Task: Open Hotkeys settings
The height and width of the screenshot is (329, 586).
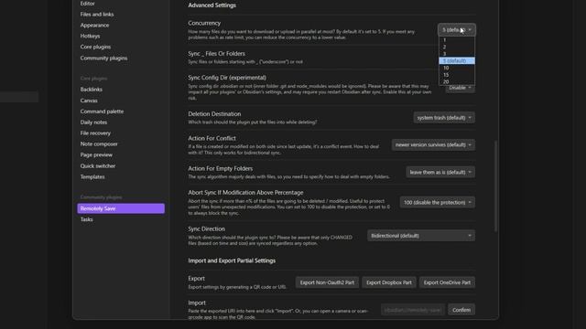Action: (90, 36)
